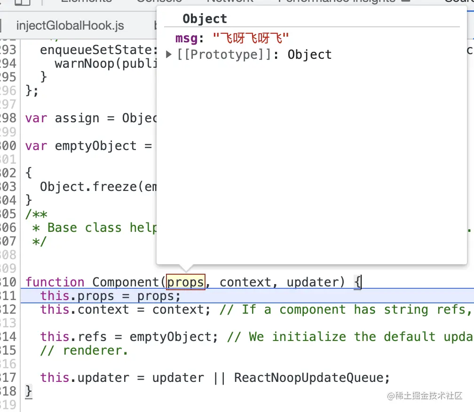Image resolution: width=474 pixels, height=412 pixels.
Task: Click the warnNoop function call
Action: (84, 63)
